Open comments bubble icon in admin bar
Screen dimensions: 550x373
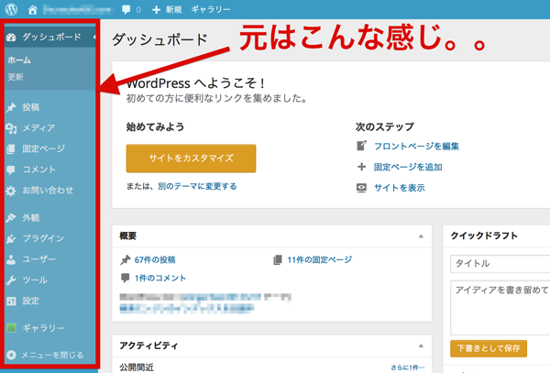click(x=126, y=9)
